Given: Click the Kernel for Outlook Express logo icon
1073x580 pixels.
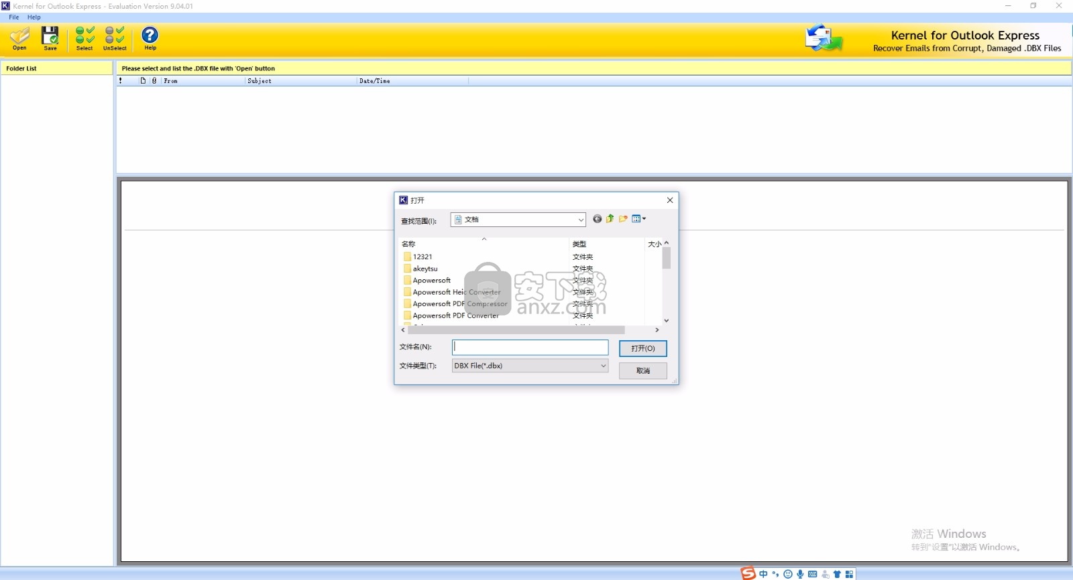Looking at the screenshot, I should [x=824, y=38].
